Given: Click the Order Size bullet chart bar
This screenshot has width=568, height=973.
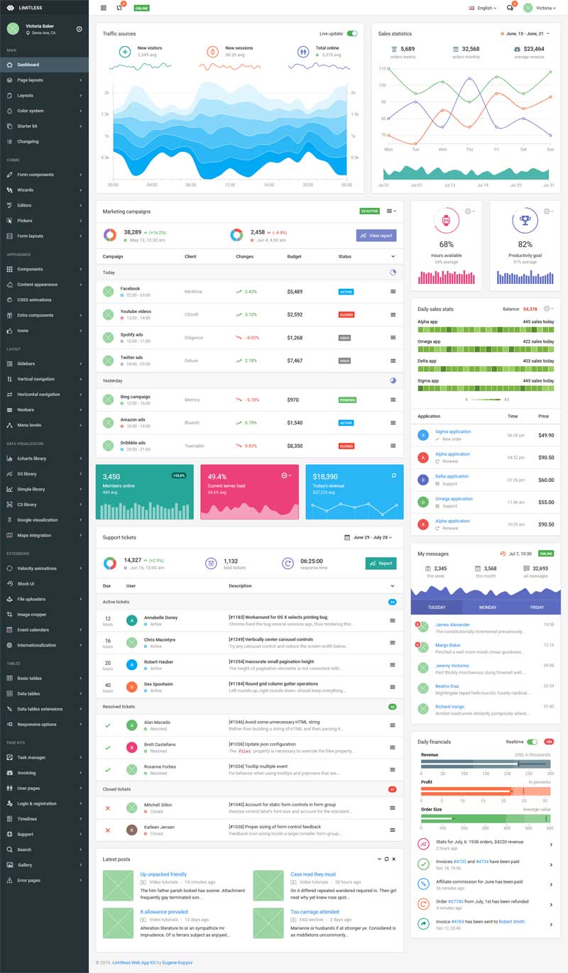Looking at the screenshot, I should point(486,818).
